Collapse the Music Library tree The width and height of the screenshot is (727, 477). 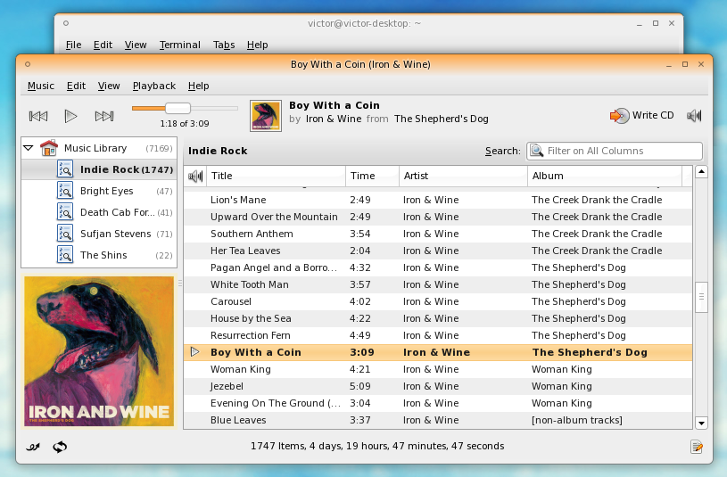pyautogui.click(x=29, y=148)
